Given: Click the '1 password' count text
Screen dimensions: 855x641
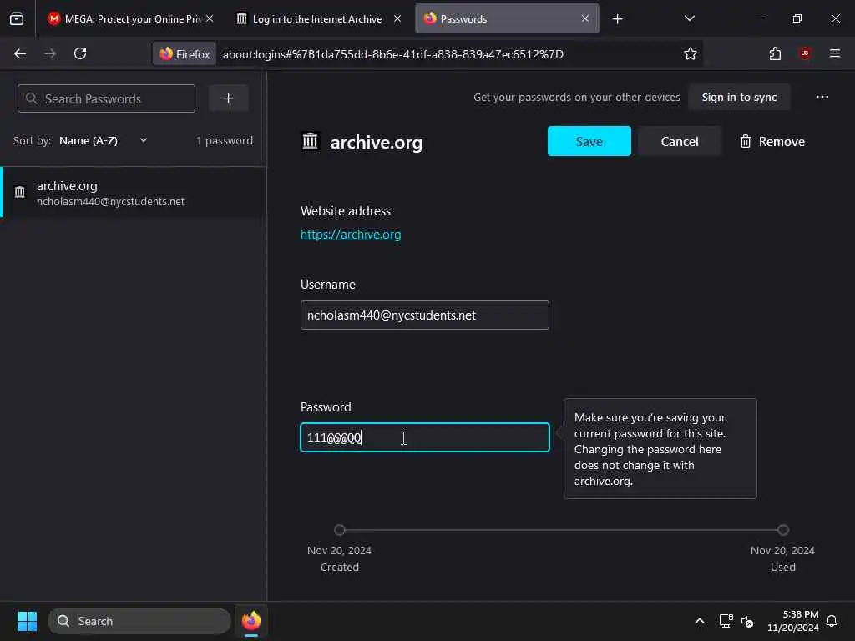Looking at the screenshot, I should (225, 140).
